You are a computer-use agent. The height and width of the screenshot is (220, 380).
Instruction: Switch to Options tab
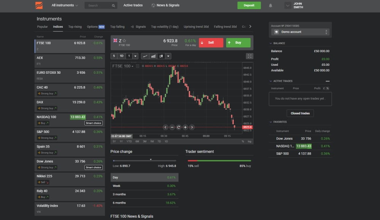(96, 27)
